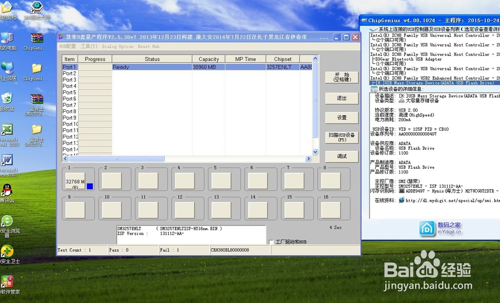
Task: Click the Fail : 1 status bar entry
Action: tap(184, 250)
